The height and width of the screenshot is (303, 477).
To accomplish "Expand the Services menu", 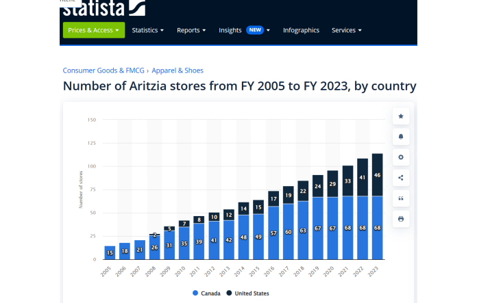I will pos(347,30).
